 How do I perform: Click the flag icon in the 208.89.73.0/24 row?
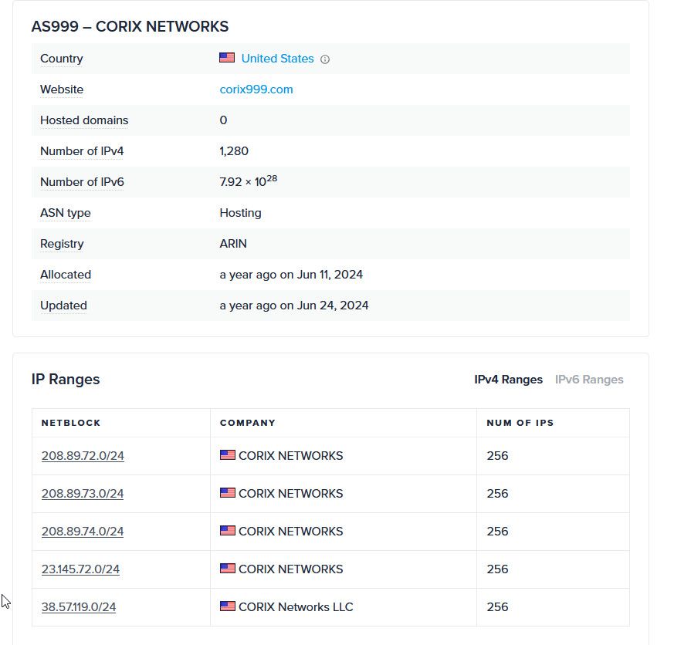coord(228,492)
